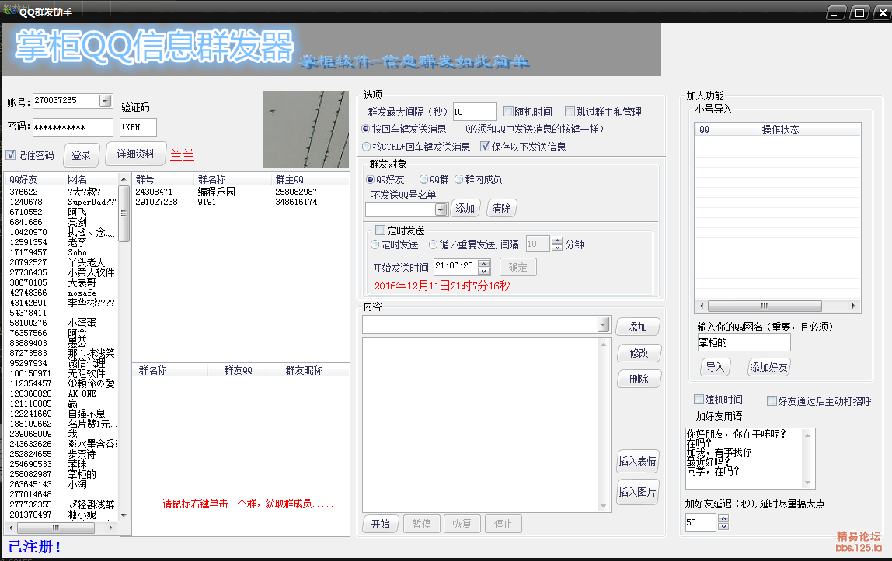The image size is (892, 561).
Task: Open the 内容 message dropdown
Action: click(604, 324)
